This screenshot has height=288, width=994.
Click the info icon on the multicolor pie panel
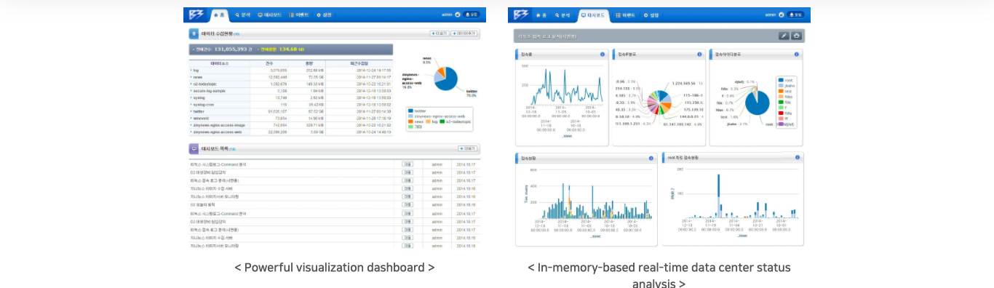coord(700,54)
